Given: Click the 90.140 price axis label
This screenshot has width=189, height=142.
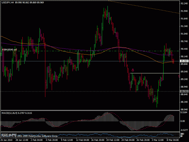Looking at the screenshot, I should pyautogui.click(x=184, y=57).
